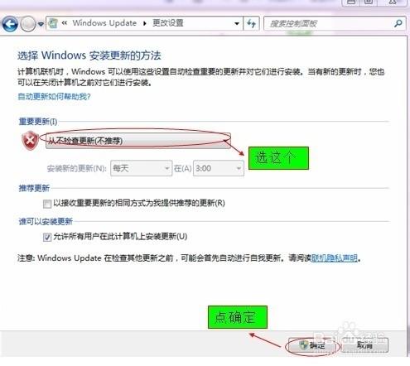
Task: Enable 以接收重要更新的相同方式为我提供推荐的更新 checkbox
Action: (47, 204)
